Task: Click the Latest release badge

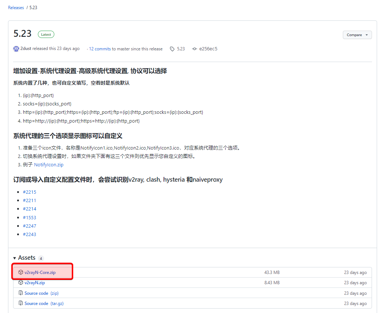Action: tap(46, 35)
